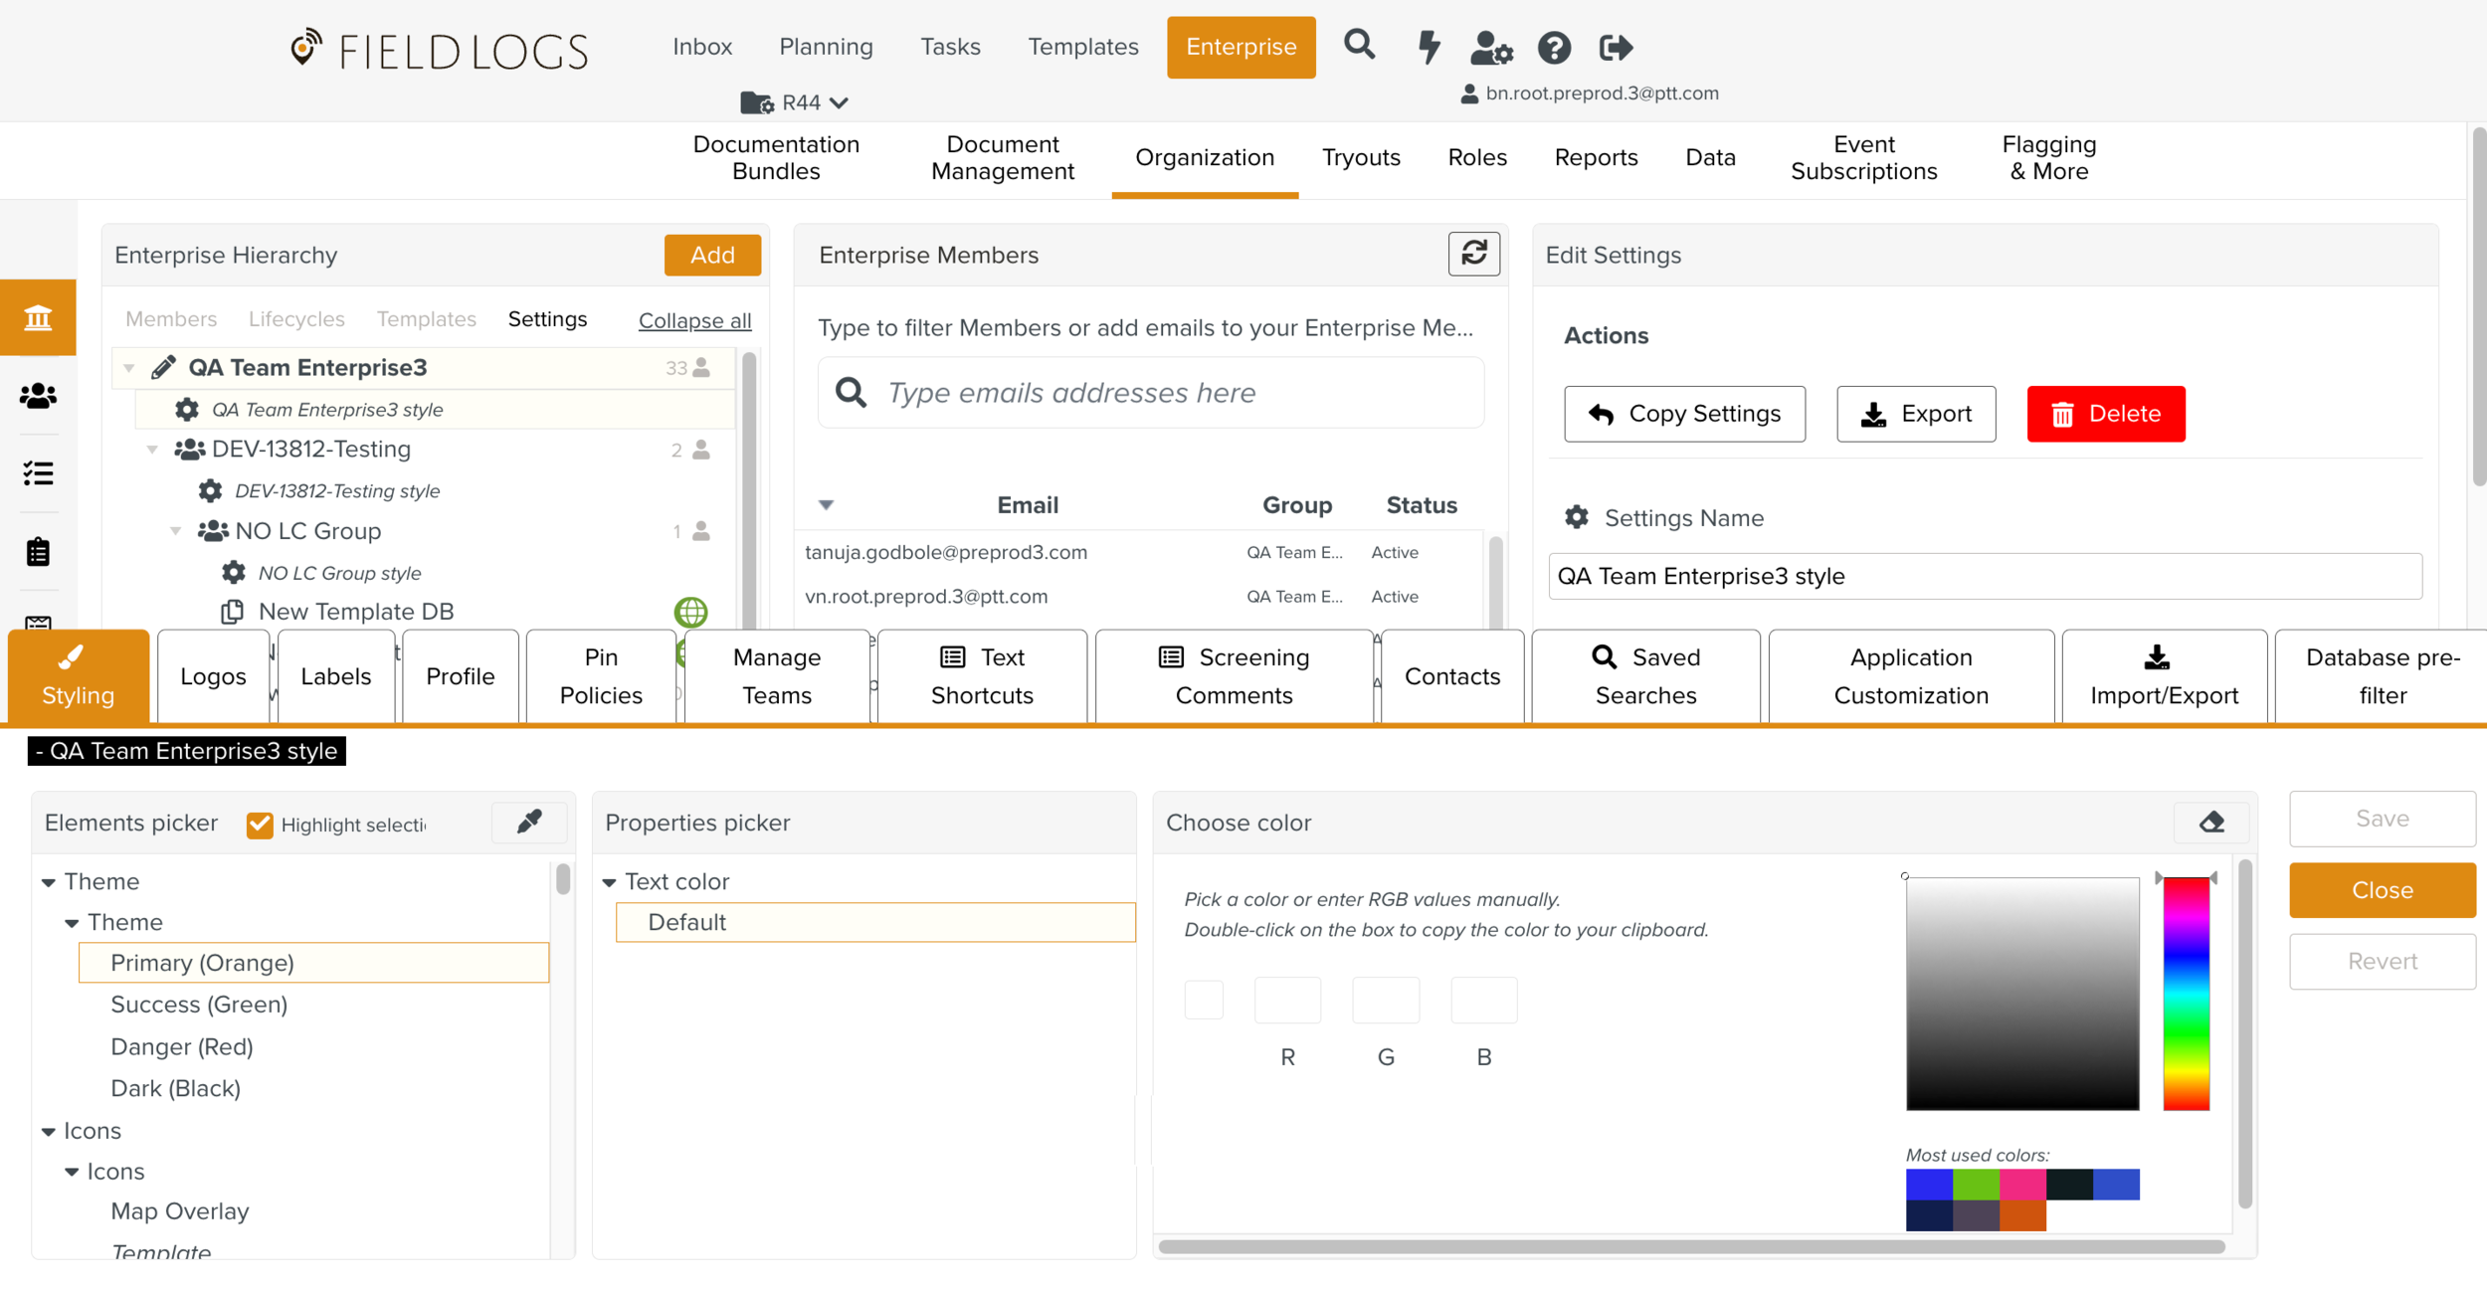Switch to the Logos tab
Screen dimensions: 2487x1291
coord(213,676)
